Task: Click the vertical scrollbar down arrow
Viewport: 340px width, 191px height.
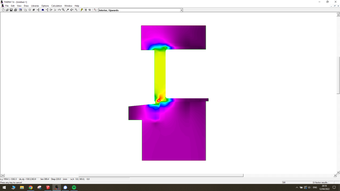Action: click(x=338, y=172)
